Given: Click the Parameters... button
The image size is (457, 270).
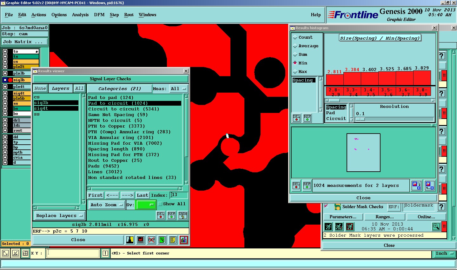Looking at the screenshot, I should coord(343,217).
